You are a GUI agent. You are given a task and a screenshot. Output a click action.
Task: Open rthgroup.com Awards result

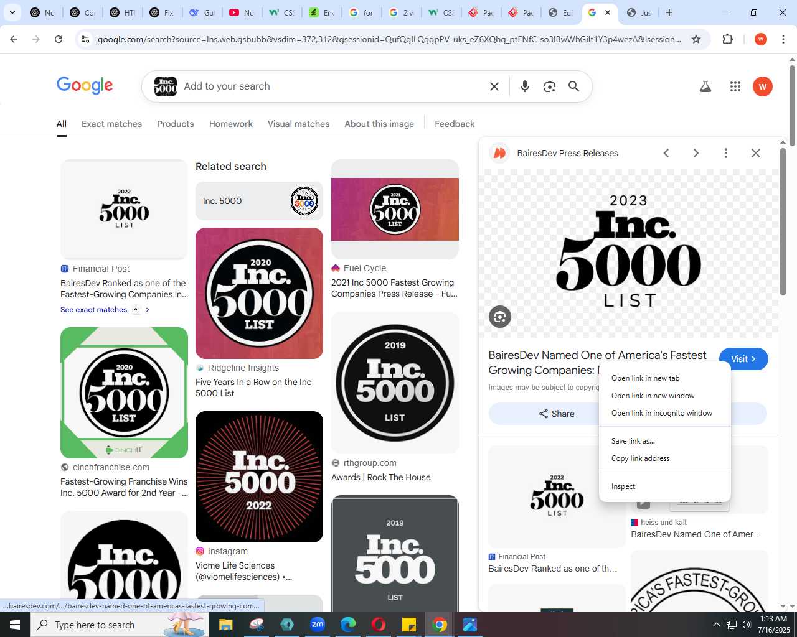tap(381, 477)
